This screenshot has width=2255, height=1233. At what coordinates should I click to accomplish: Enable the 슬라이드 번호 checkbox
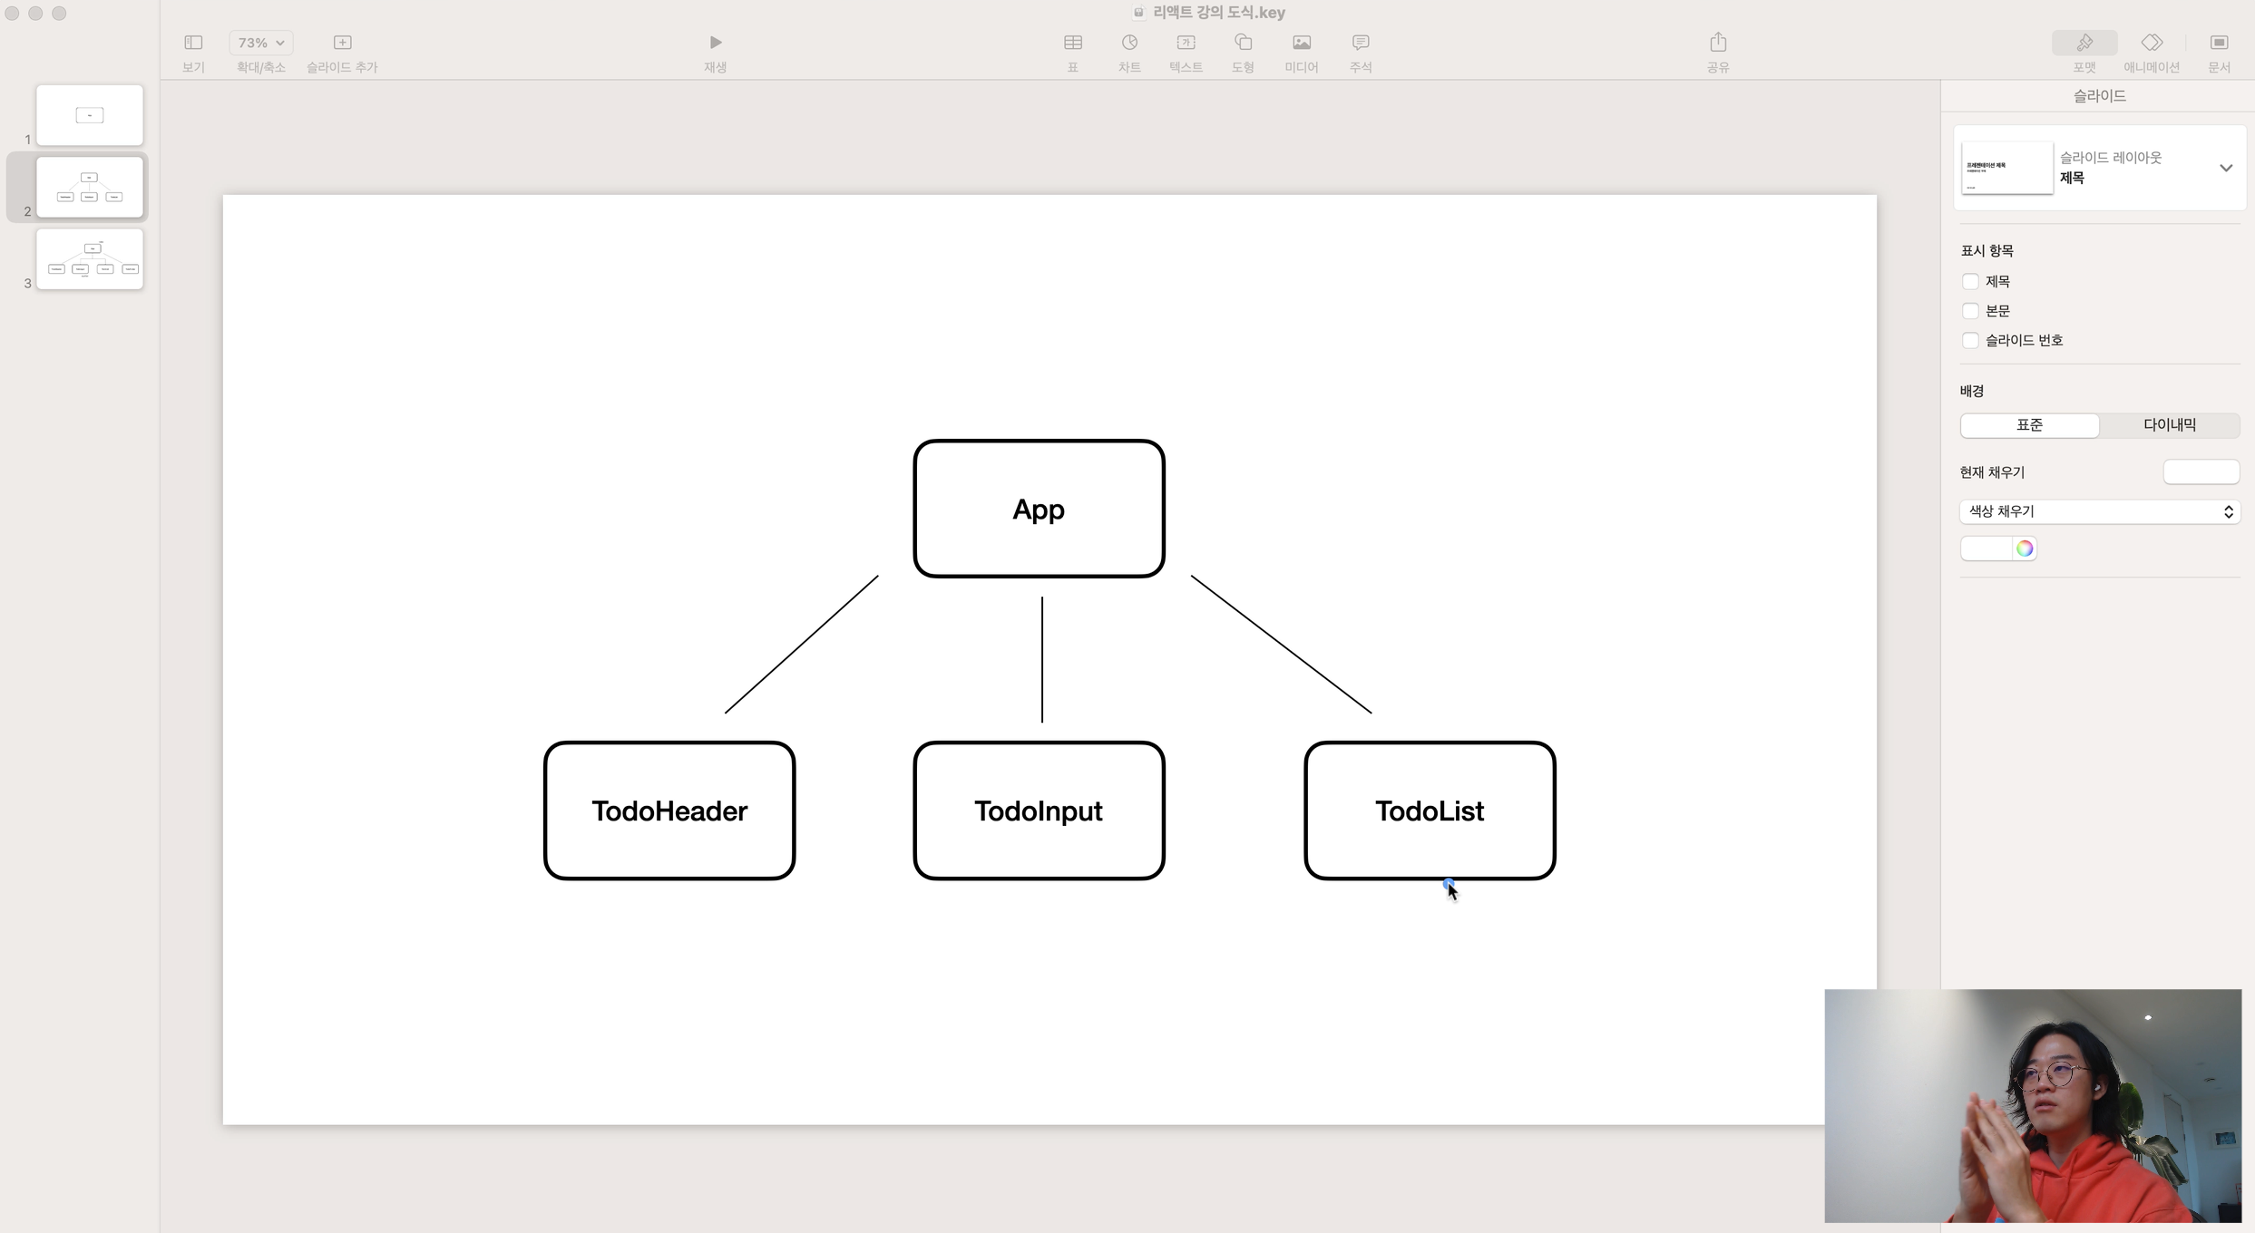click(1969, 341)
